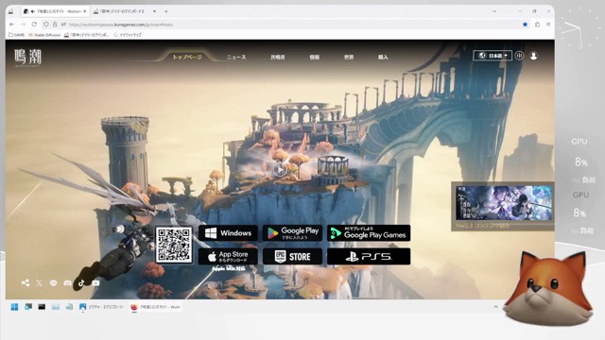This screenshot has height=340, width=605.
Task: Open the user account icon
Action: (533, 56)
